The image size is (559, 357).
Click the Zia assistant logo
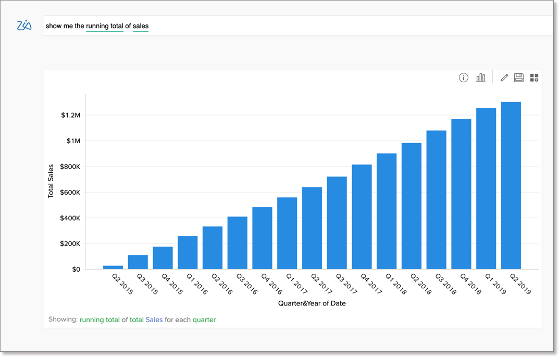tap(23, 25)
